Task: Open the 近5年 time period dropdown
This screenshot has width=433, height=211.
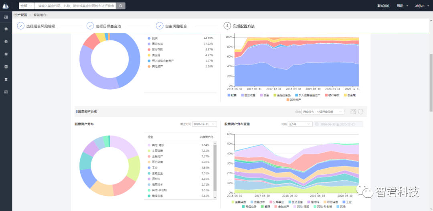Action: point(300,124)
